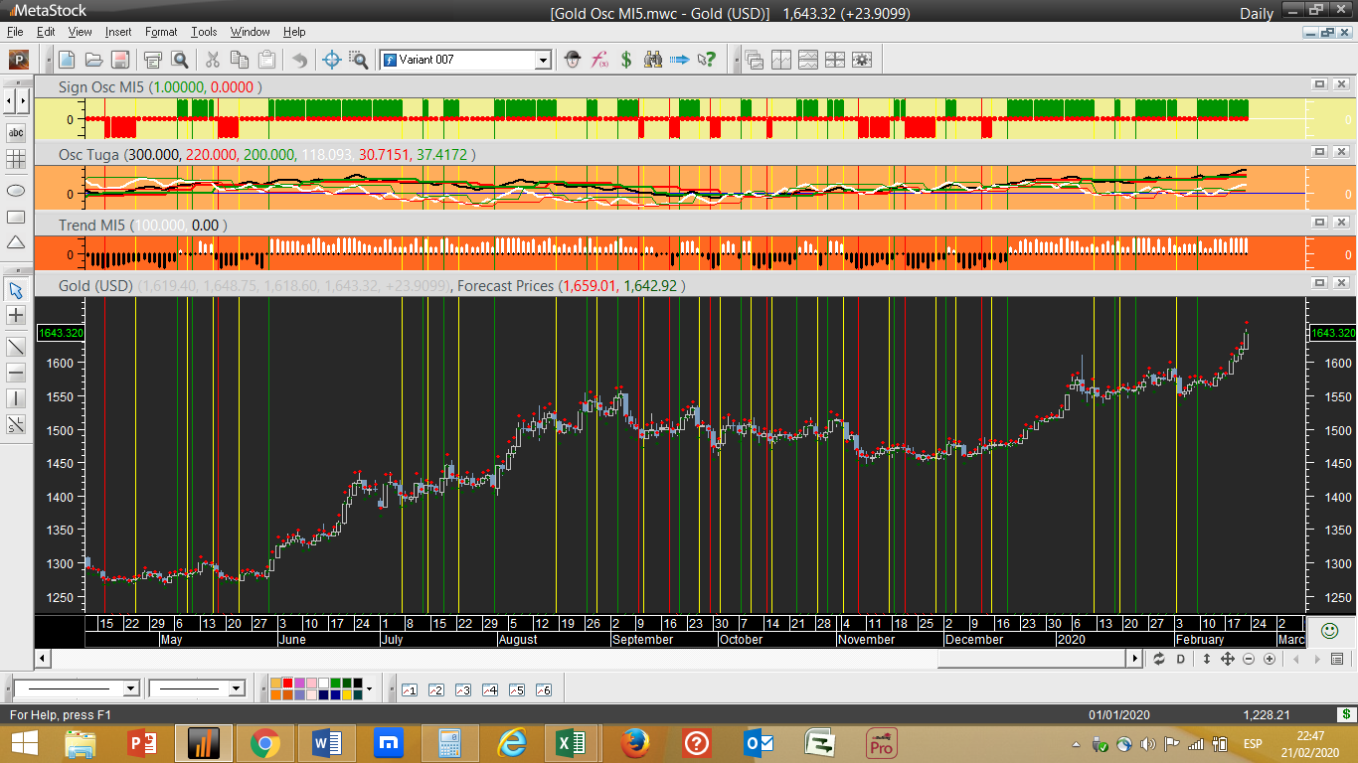The height and width of the screenshot is (763, 1358).
Task: Open the second line weight dropdown
Action: [x=237, y=688]
